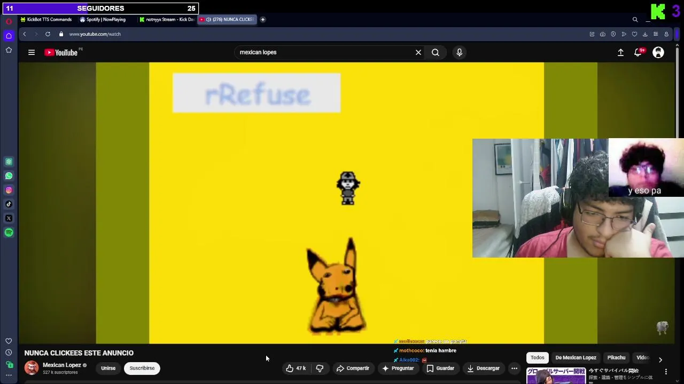This screenshot has width=684, height=384.
Task: Open the Opera sidebar home icon
Action: click(9, 36)
